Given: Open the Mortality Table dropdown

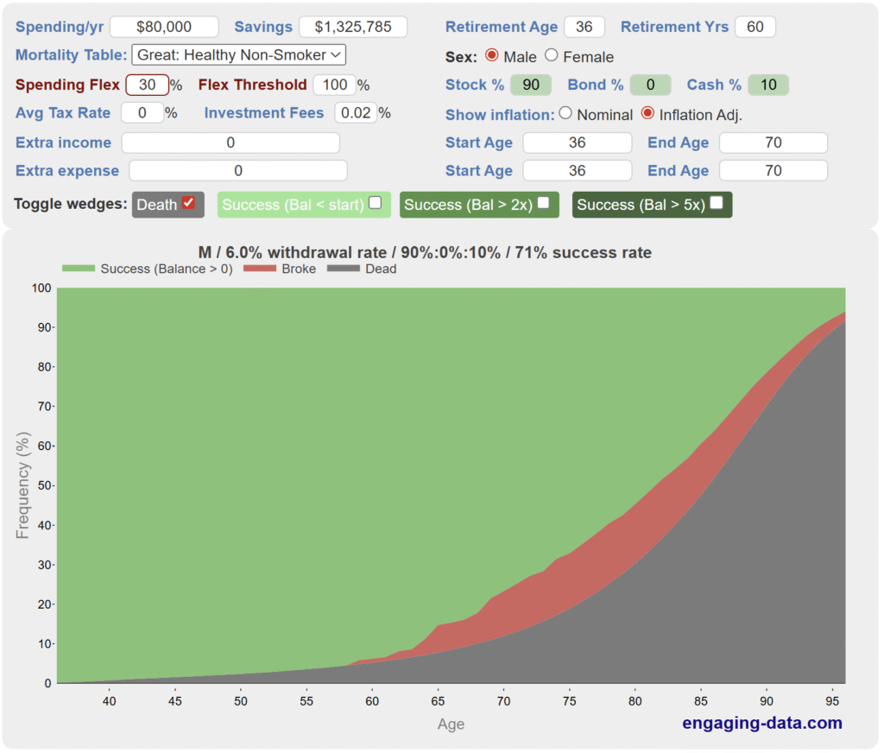Looking at the screenshot, I should point(238,55).
